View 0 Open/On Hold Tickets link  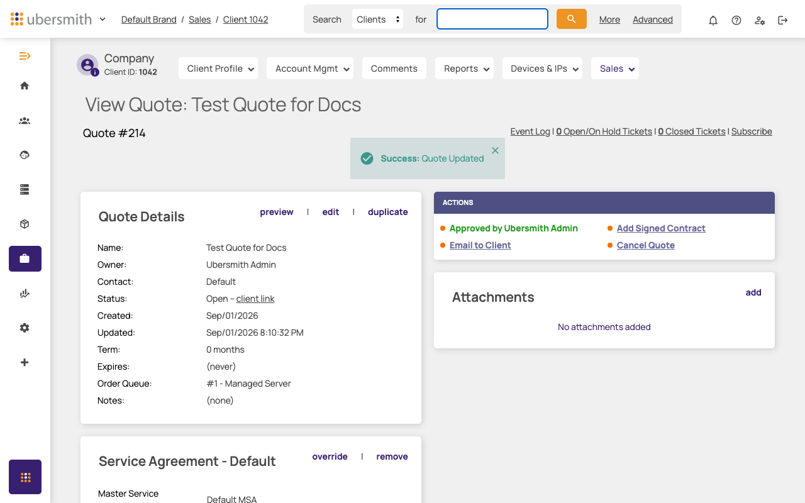[604, 131]
